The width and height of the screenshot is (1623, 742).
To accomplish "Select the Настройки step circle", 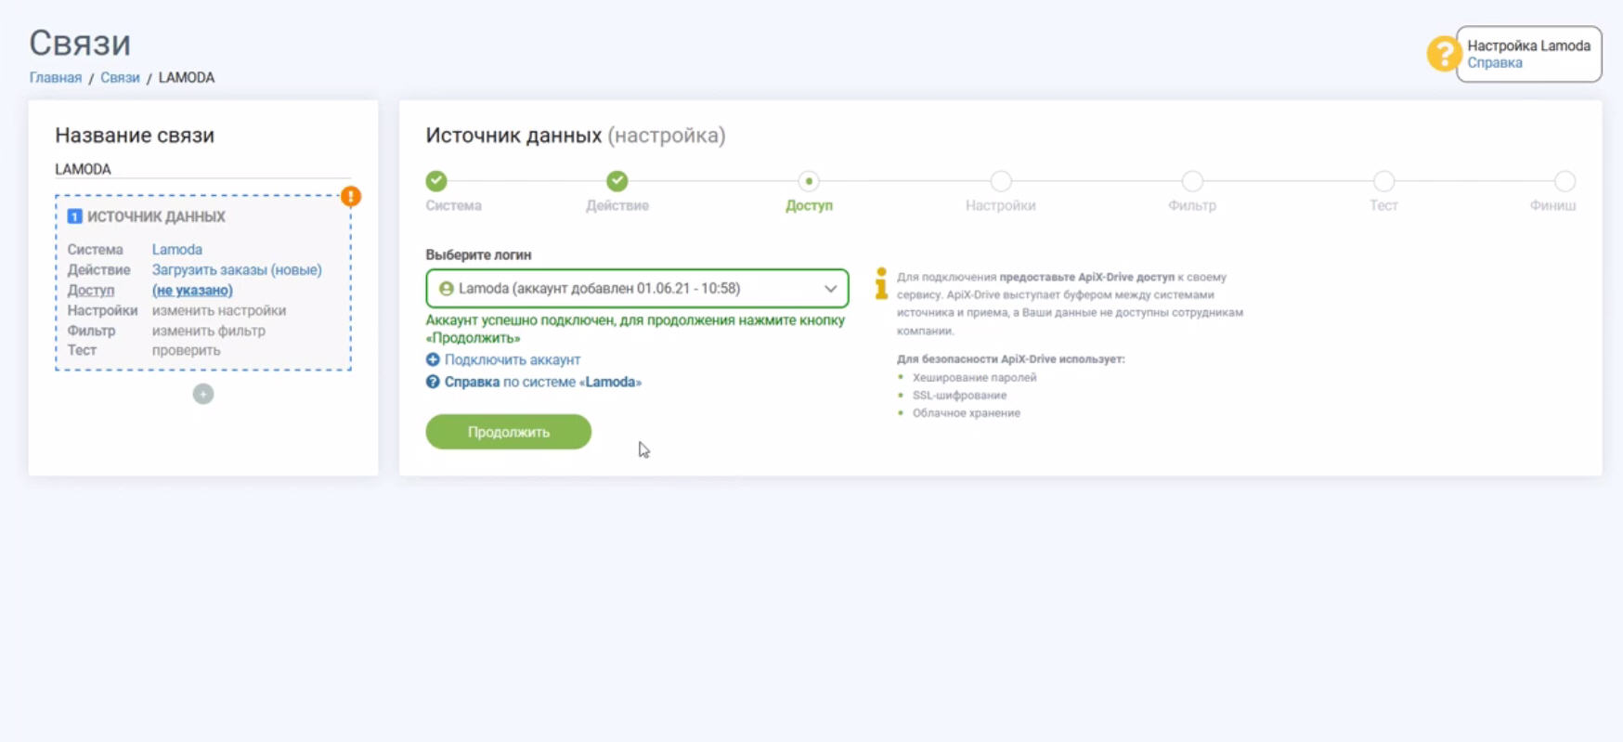I will (x=1001, y=181).
